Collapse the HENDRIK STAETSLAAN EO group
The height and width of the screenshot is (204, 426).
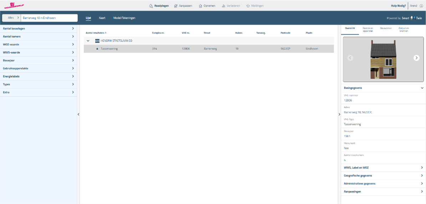88,41
